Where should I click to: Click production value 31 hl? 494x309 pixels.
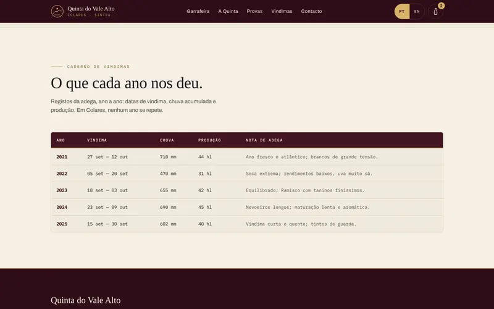[x=205, y=174]
